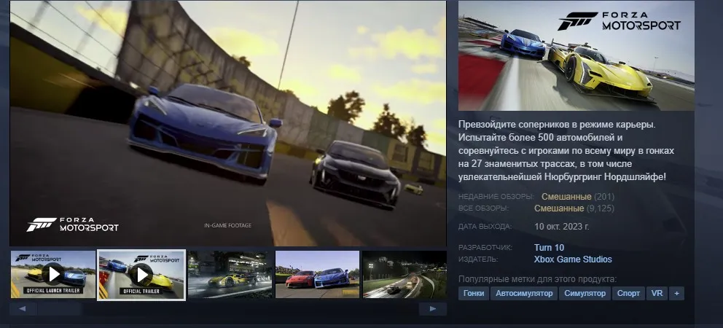723x328 pixels.
Task: Click the plus button to add tags
Action: [676, 294]
